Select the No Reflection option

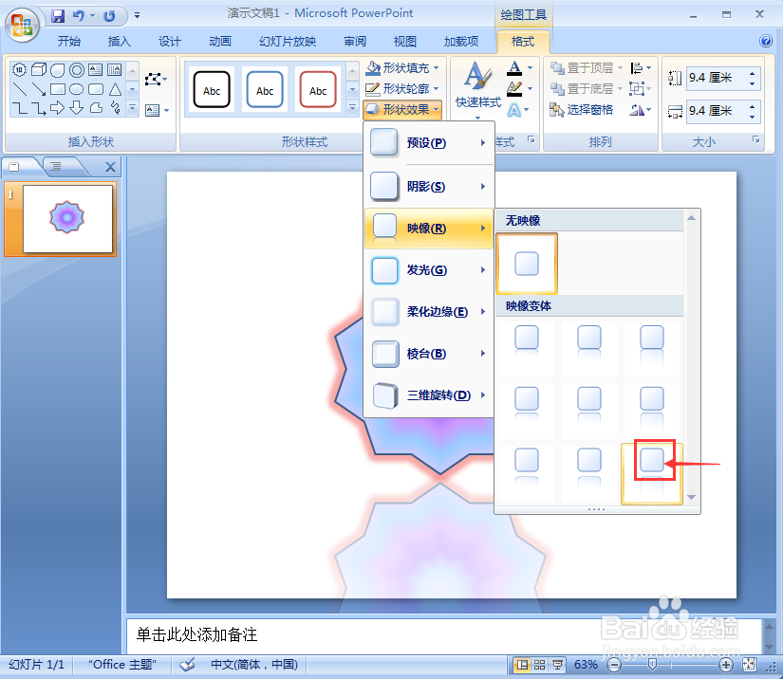(527, 264)
